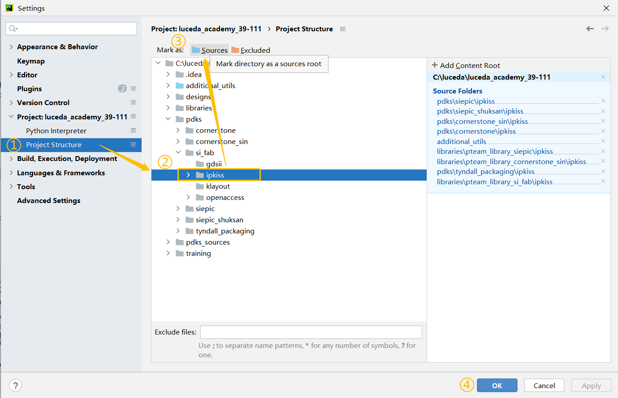Viewport: 618px width, 398px height.
Task: Click project-level icon beside Project Structure row
Action: [133, 144]
